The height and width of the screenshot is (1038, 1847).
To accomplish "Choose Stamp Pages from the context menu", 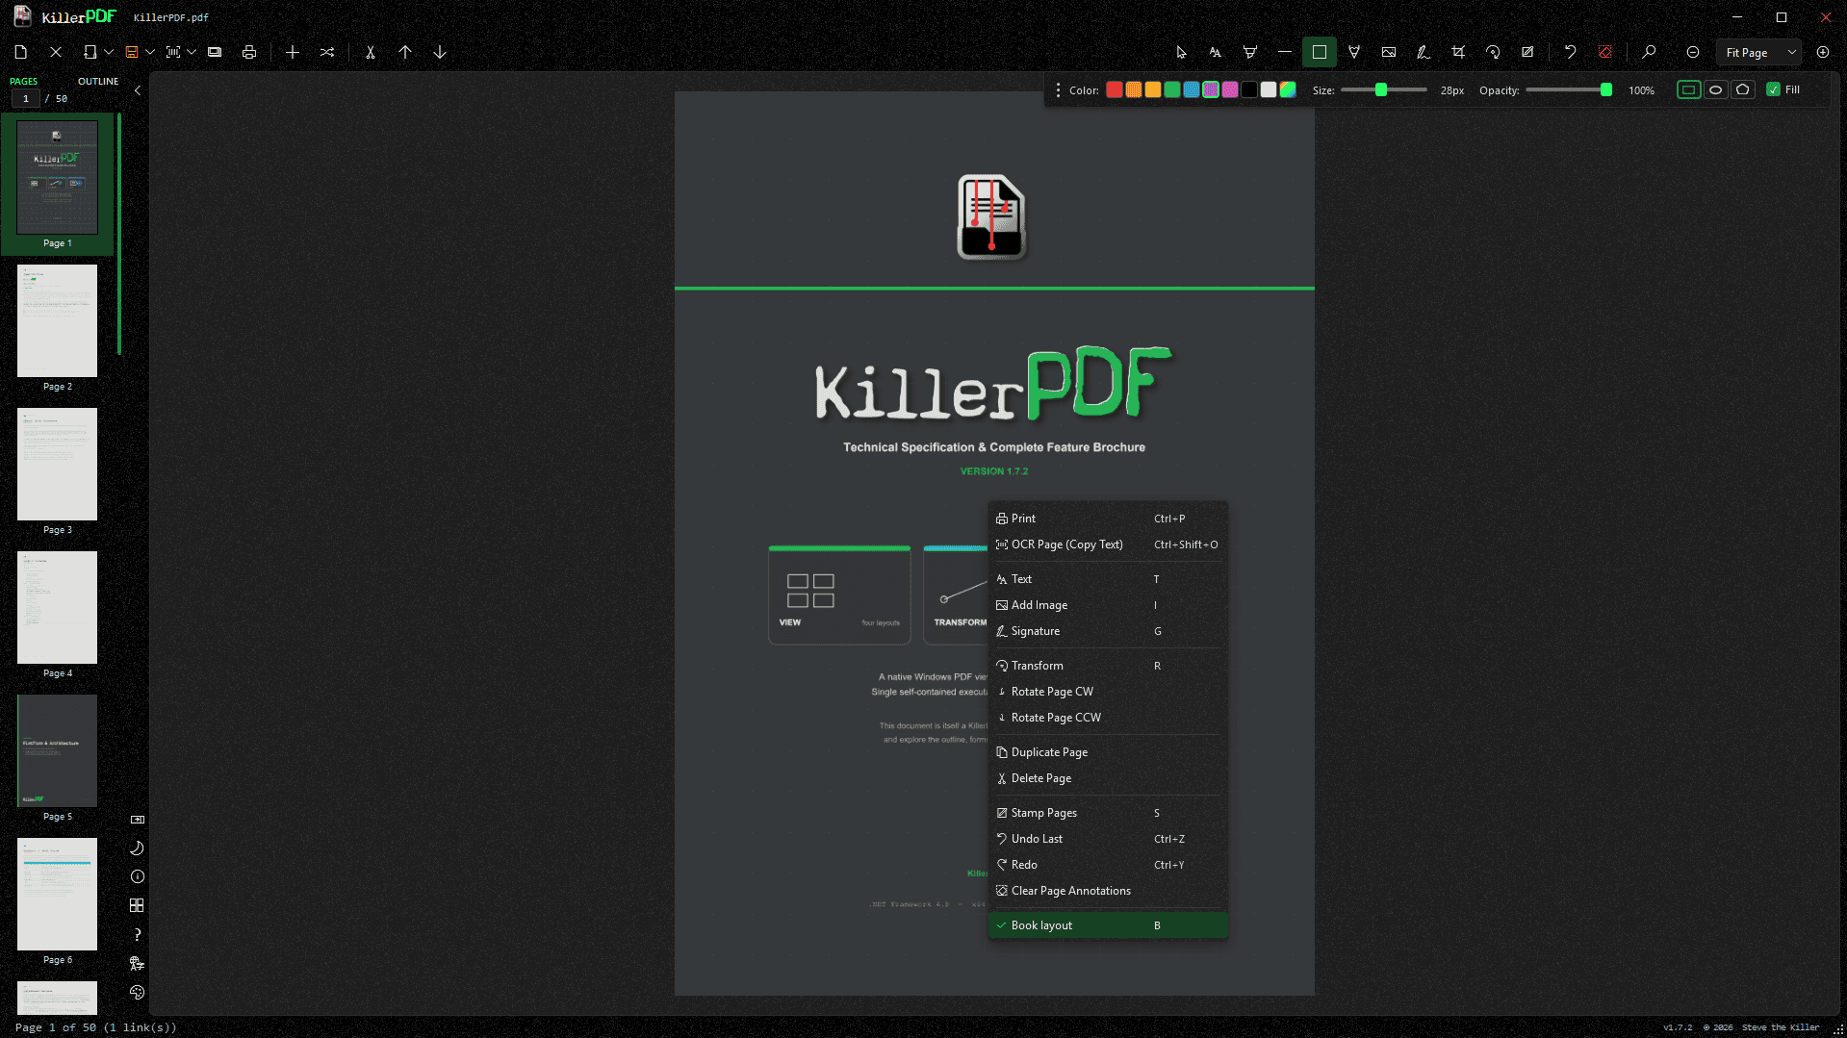I will pos(1108,813).
